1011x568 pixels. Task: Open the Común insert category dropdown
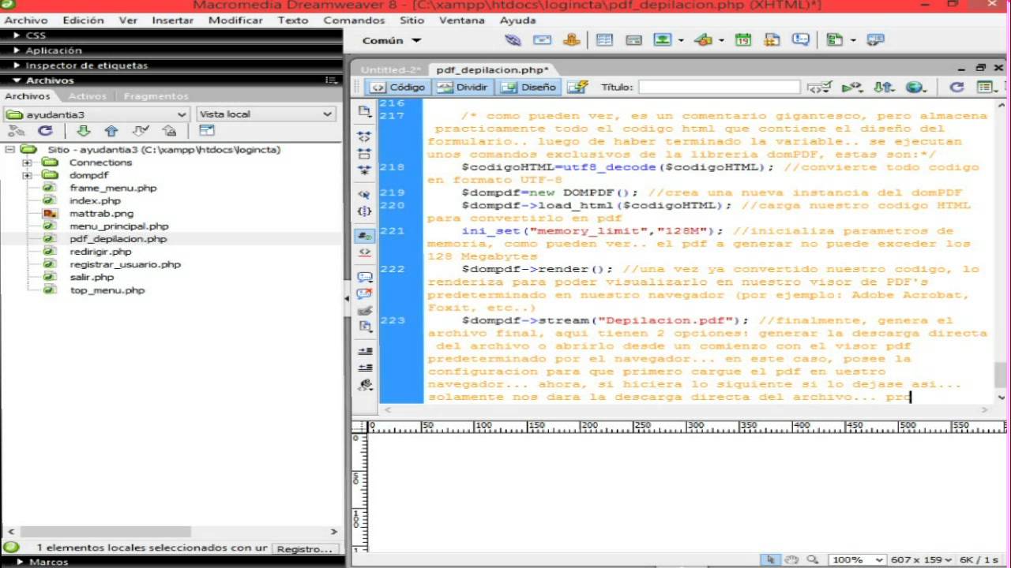pyautogui.click(x=392, y=40)
